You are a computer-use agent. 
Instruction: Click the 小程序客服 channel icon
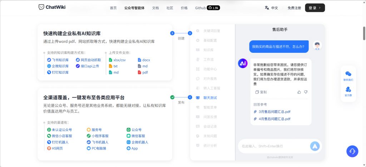coord(89,136)
